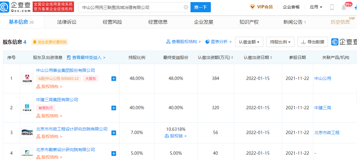Click the mobile phone icon in header
Screen dimensions: 357x161
(332, 7)
